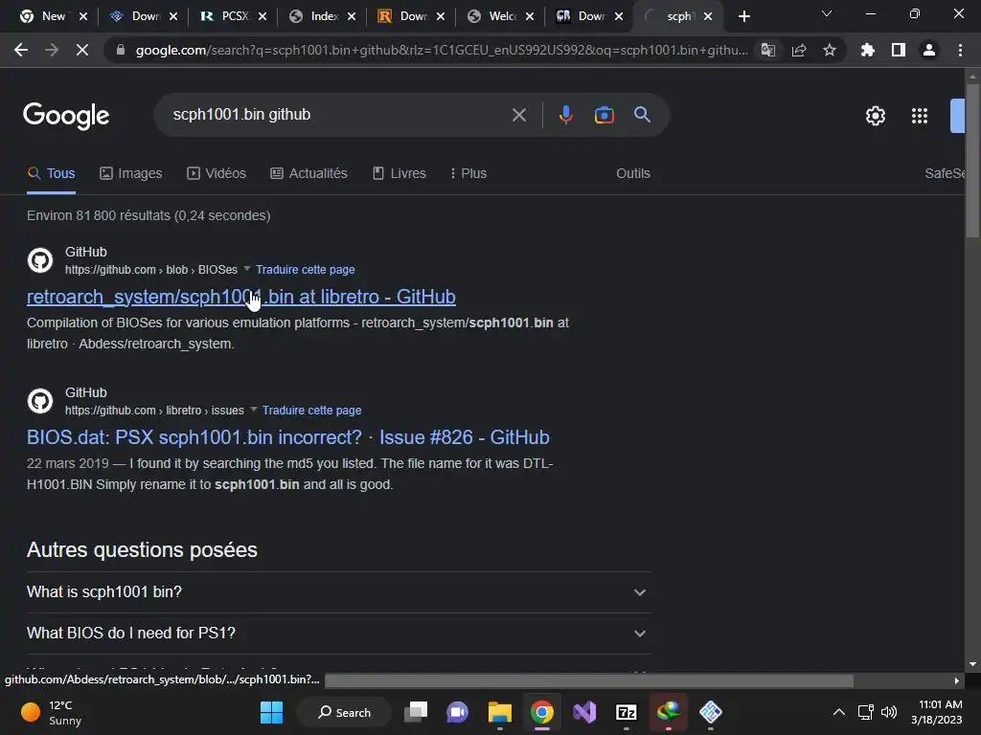
Task: Open the Outils search tools
Action: coord(633,174)
